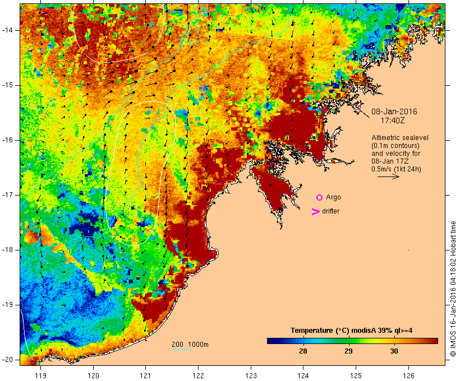Click the '30' colorbar label
460x381 pixels.
pyautogui.click(x=394, y=351)
